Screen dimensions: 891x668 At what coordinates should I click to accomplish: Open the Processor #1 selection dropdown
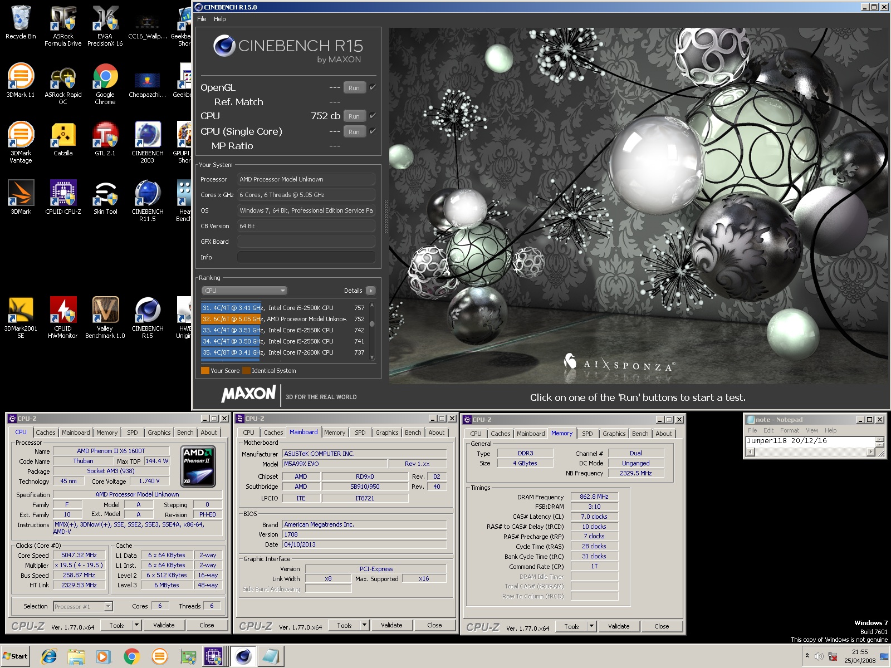point(83,606)
